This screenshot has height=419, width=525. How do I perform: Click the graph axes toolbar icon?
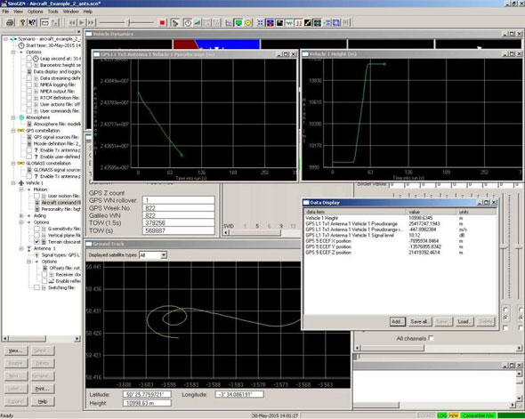229,23
